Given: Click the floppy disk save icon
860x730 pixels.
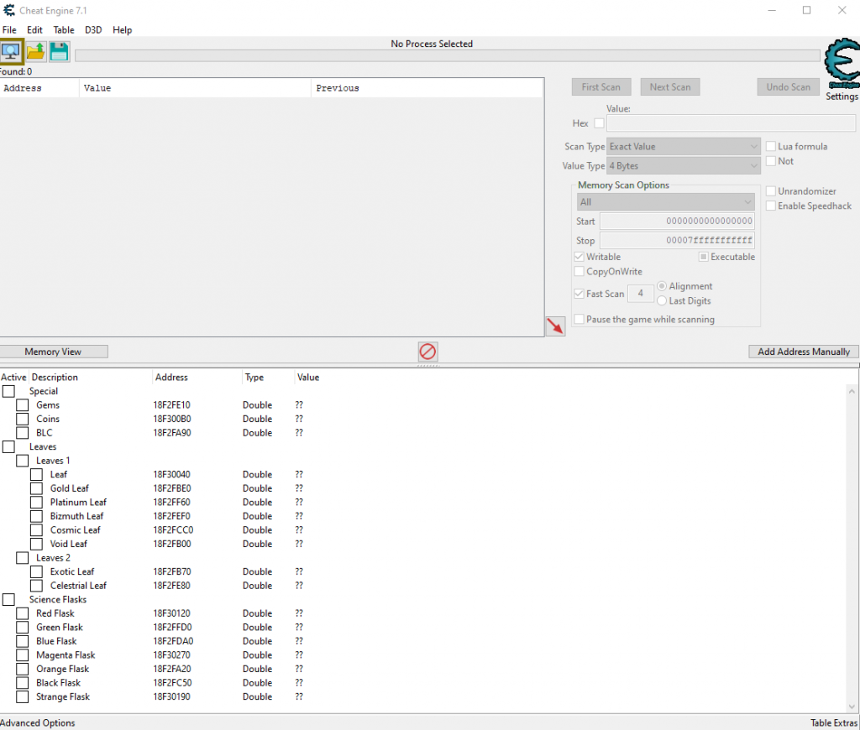Looking at the screenshot, I should (59, 52).
